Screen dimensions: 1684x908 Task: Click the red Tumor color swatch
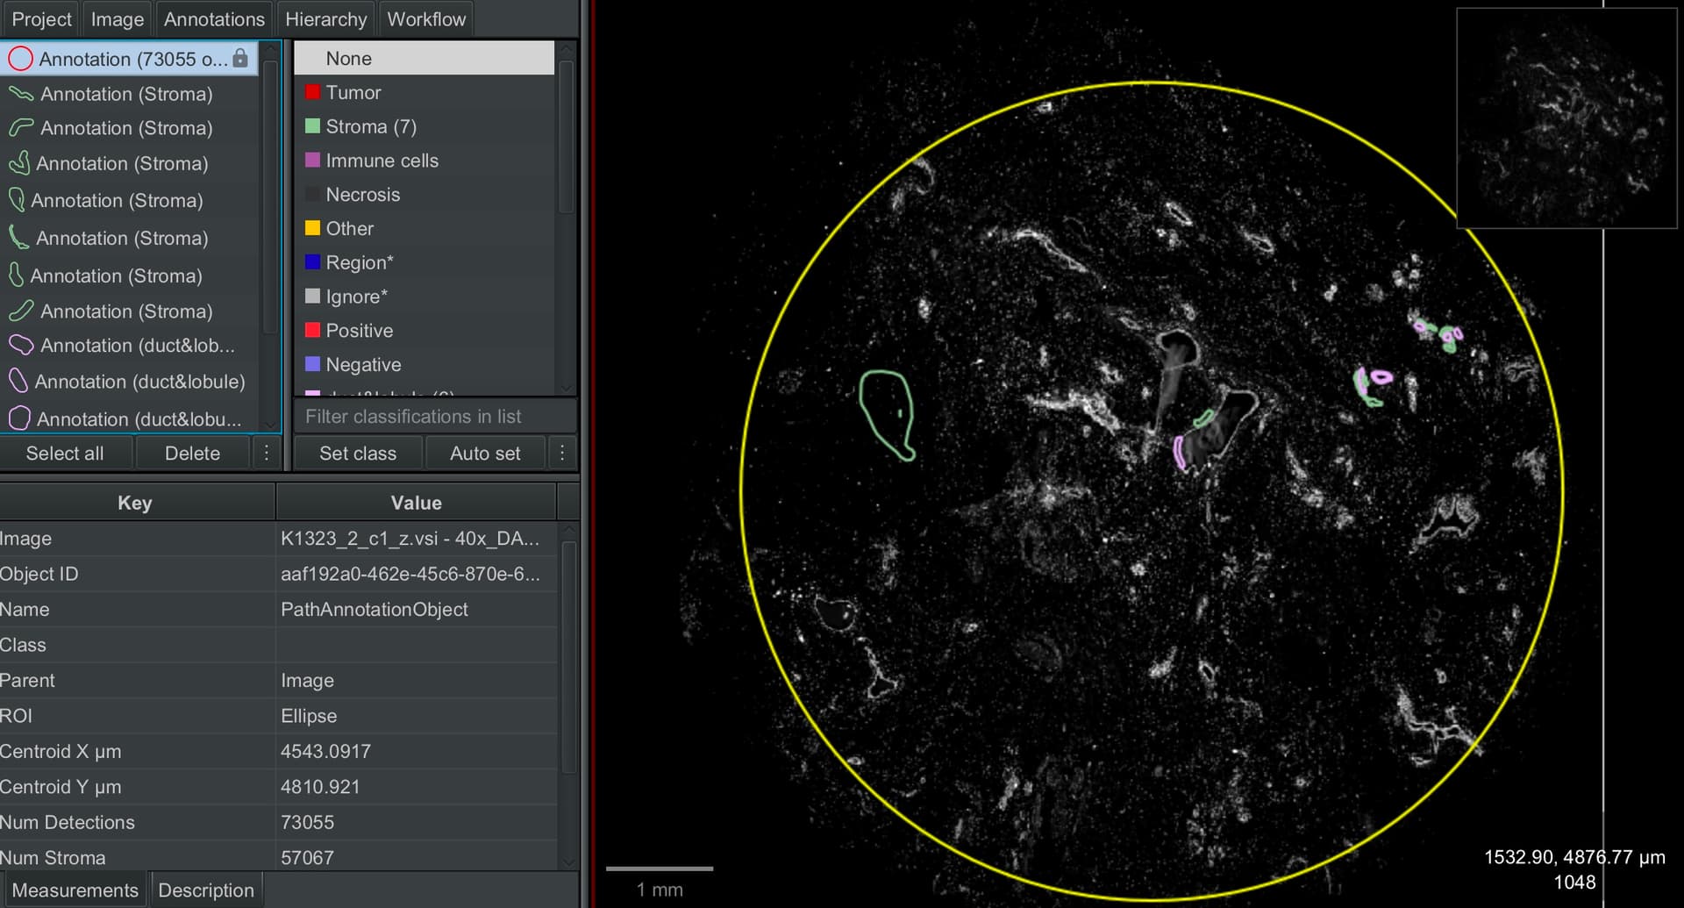[312, 91]
